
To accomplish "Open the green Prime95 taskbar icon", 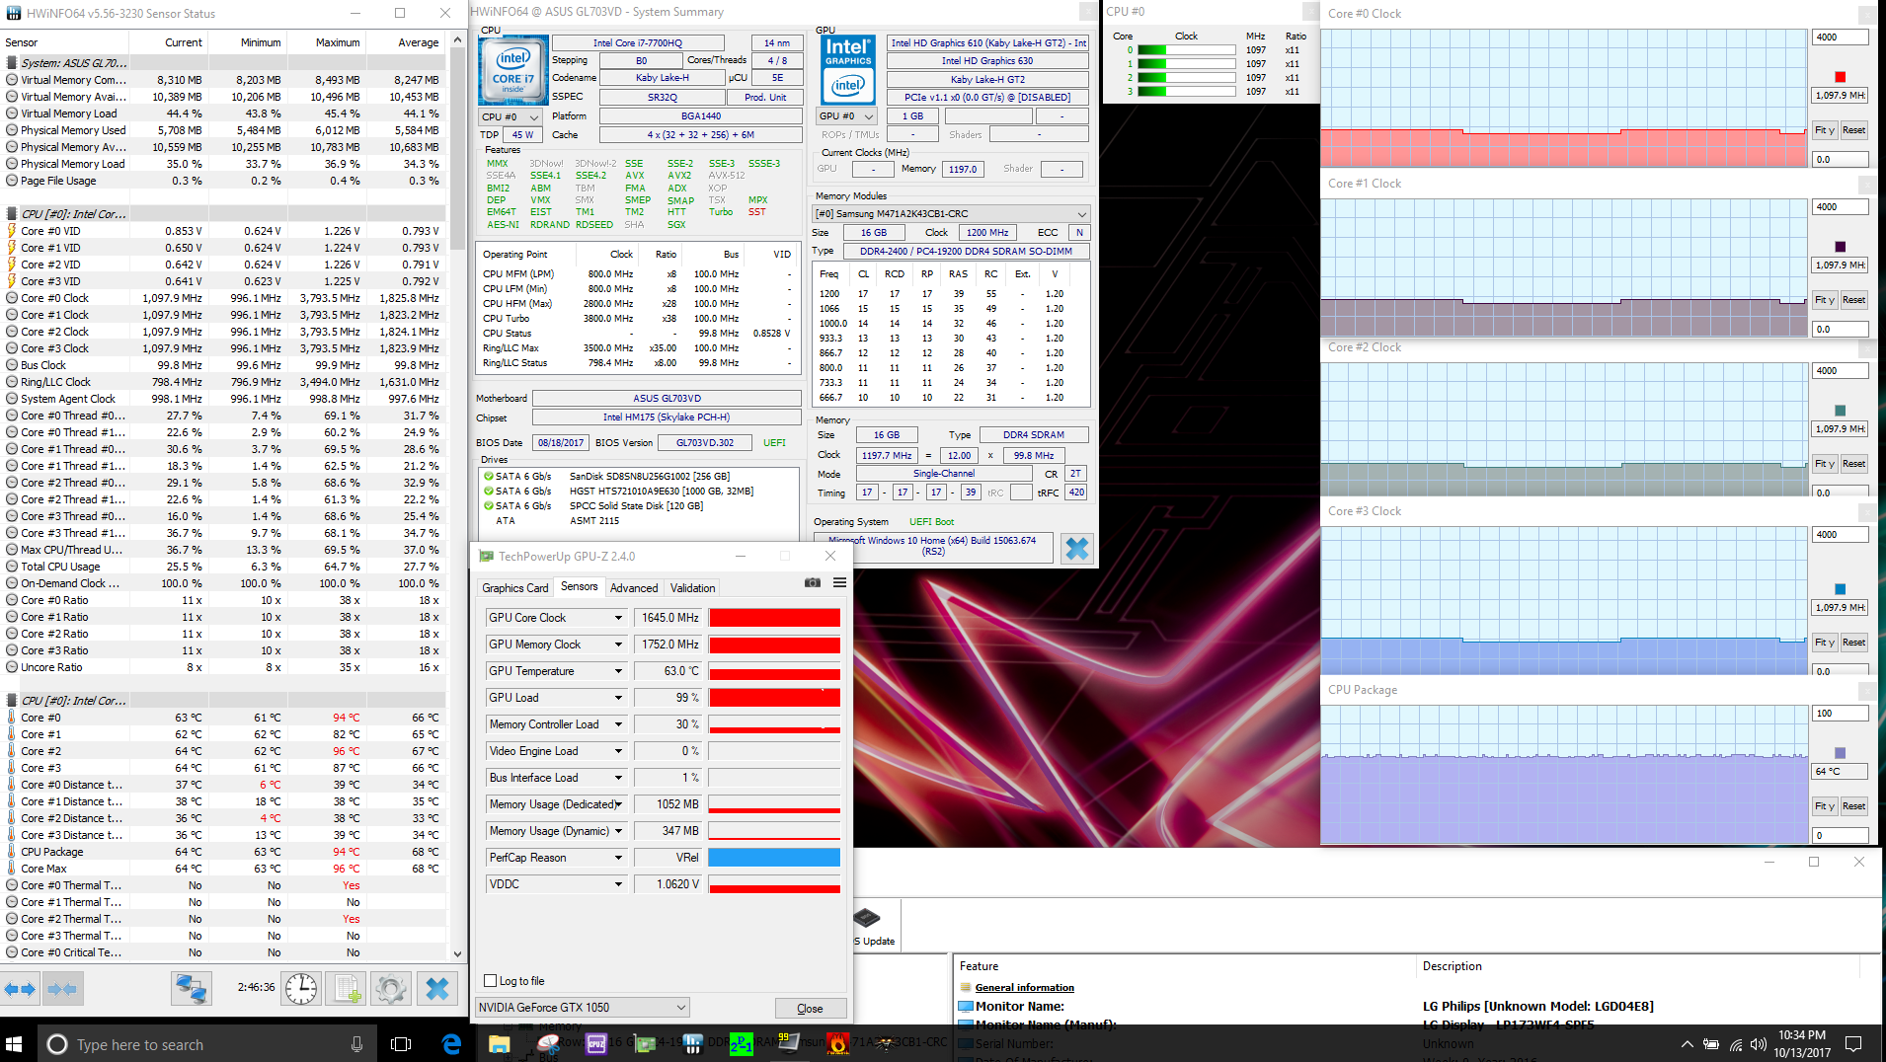I will 741,1043.
